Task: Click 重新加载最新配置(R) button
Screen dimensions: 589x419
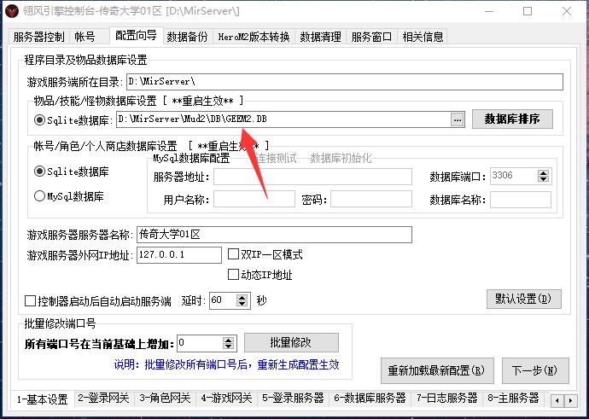Action: pyautogui.click(x=437, y=370)
